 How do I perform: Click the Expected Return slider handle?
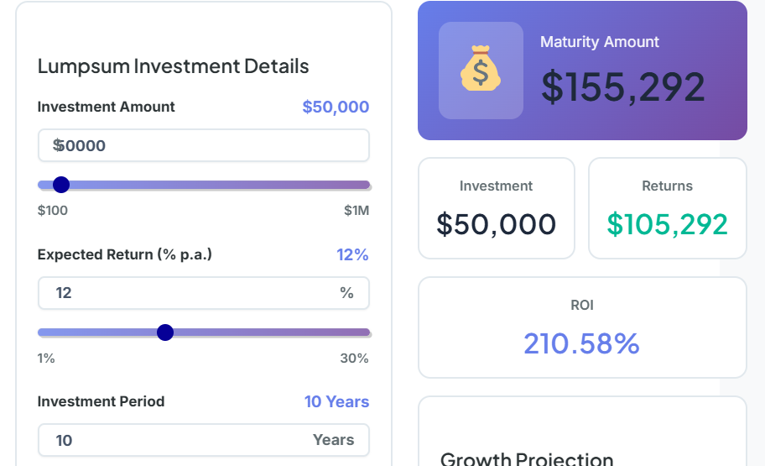(165, 332)
